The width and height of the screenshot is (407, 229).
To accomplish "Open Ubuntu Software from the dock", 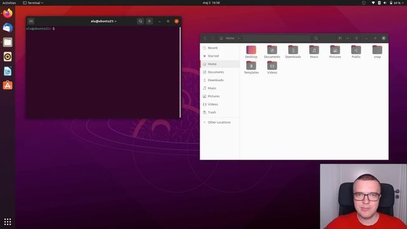I will pyautogui.click(x=8, y=85).
